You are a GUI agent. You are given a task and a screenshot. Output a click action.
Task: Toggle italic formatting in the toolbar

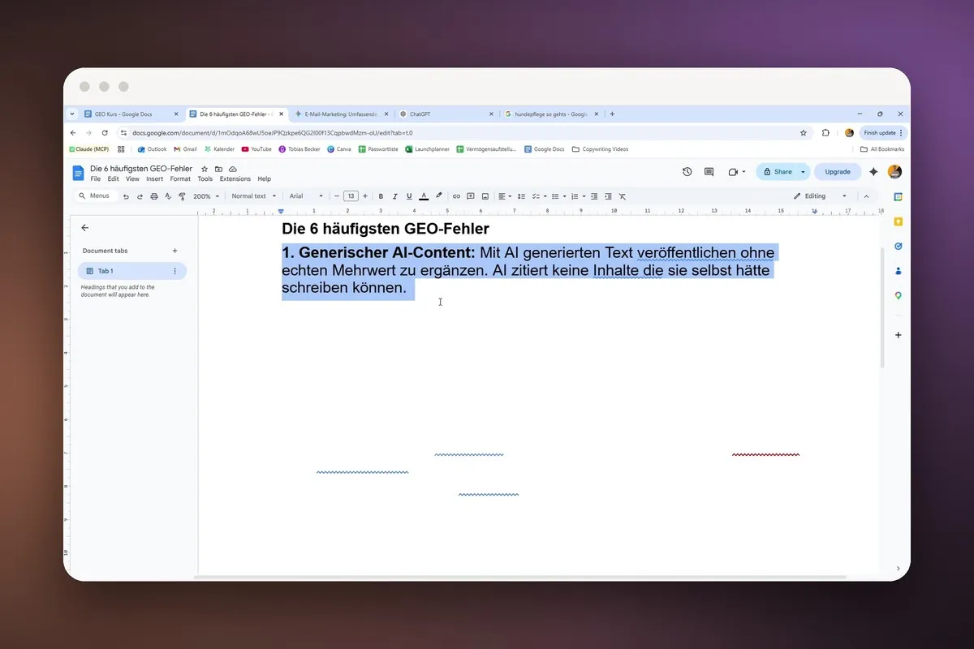[x=394, y=196]
